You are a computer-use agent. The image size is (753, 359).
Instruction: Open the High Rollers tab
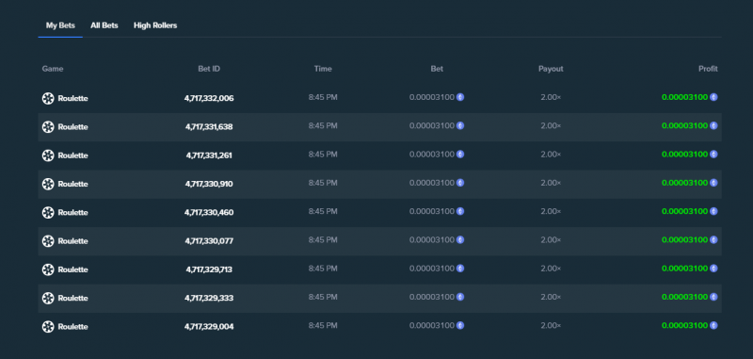point(155,25)
